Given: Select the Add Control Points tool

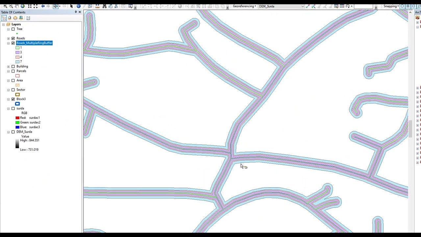Looking at the screenshot, I should tap(308, 6).
